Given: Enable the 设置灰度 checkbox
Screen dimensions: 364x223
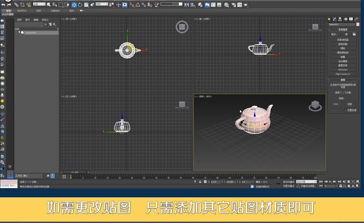Looking at the screenshot, I should [345, 110].
